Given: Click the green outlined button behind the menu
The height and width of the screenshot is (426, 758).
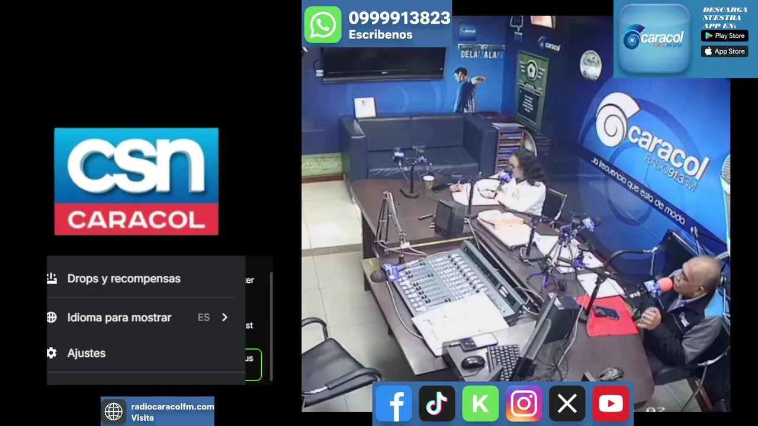Looking at the screenshot, I should click(253, 363).
